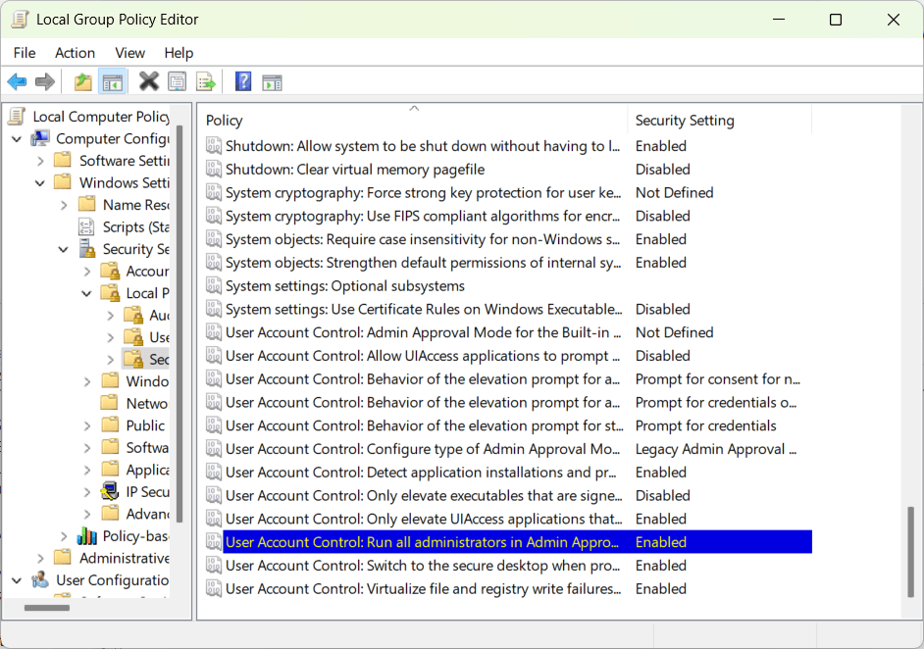Click the Delete X toolbar icon
Screen dimensions: 924x649
(148, 81)
